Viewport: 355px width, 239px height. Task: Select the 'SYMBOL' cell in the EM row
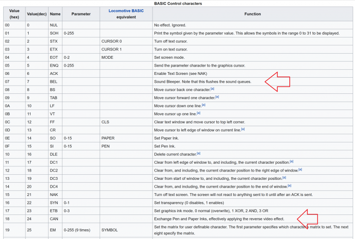point(110,230)
